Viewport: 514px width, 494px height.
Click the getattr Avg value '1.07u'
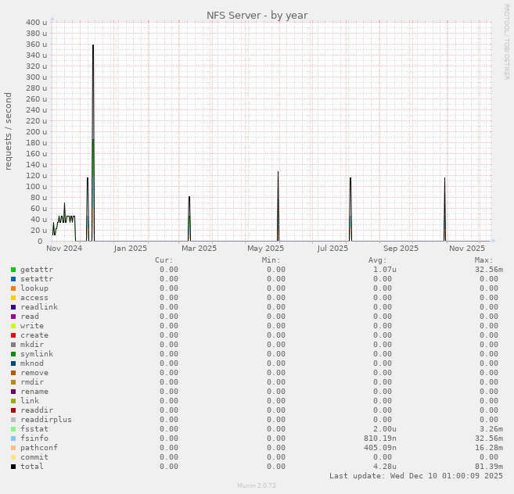[x=385, y=270]
